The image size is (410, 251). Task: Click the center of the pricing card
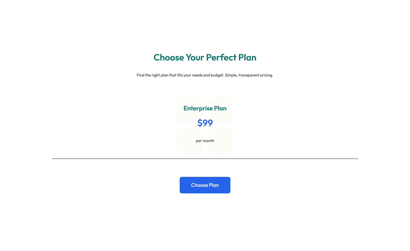click(205, 125)
